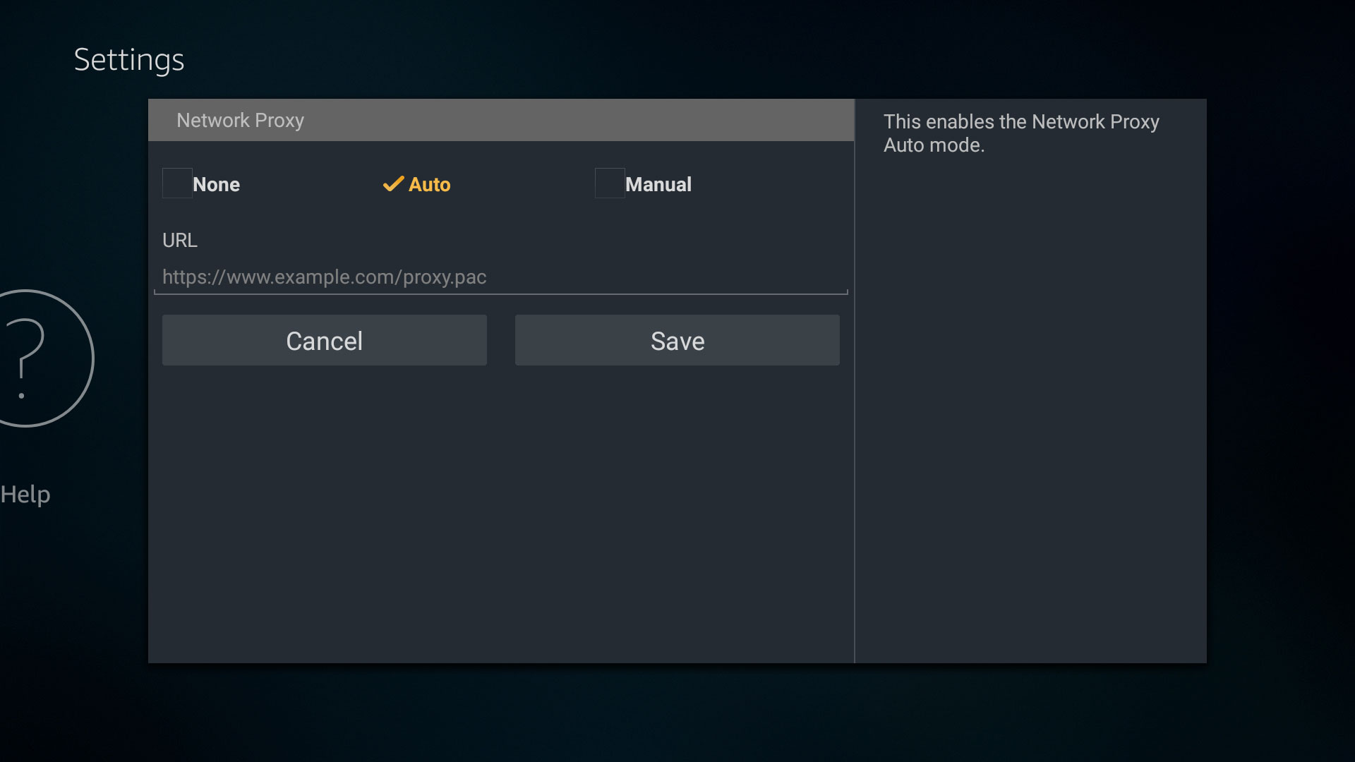
Task: Select the Help label text
Action: pyautogui.click(x=25, y=495)
